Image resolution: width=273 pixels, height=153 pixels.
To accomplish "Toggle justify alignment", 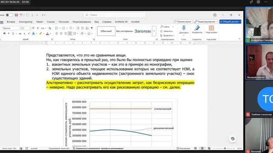I will [x=70, y=34].
